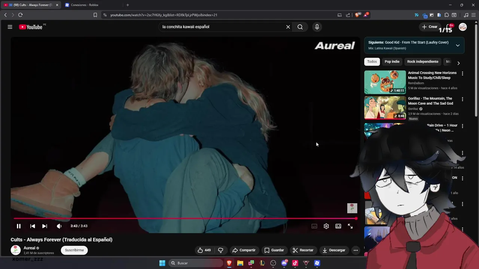479x269 pixels.
Task: Open File Explorer from taskbar
Action: point(240,263)
